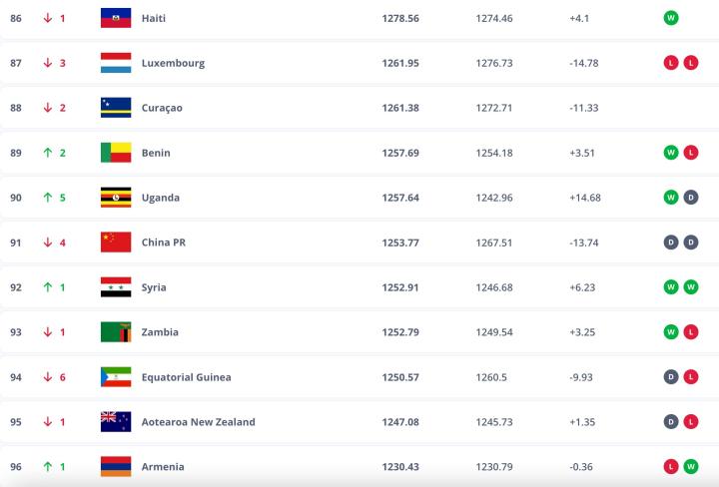Select the Uganda team name
Viewport: 719px width, 487px height.
[160, 198]
